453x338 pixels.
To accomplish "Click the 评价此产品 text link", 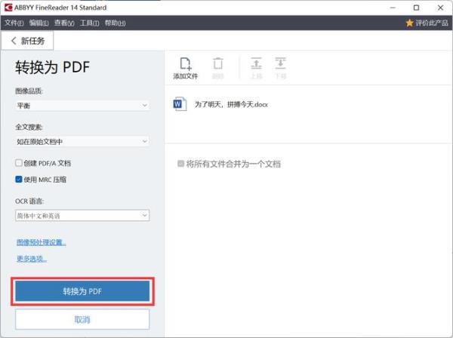I will coord(432,23).
